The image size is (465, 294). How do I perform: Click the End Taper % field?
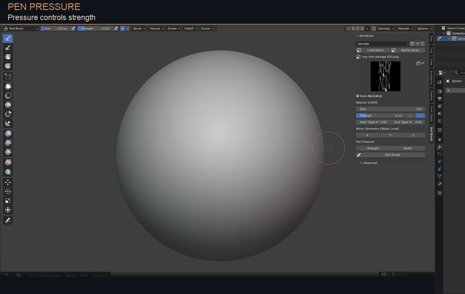408,122
